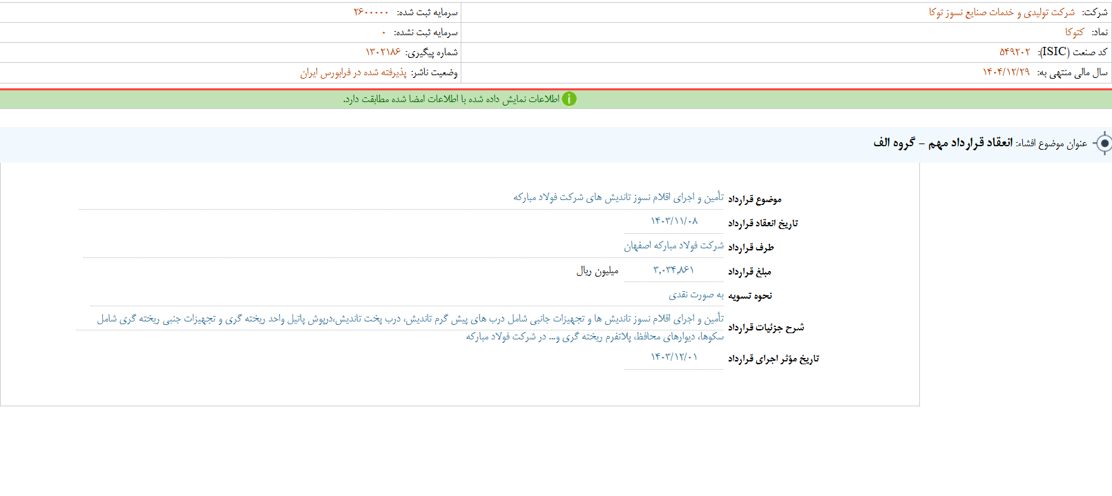
Task: Click label سرمایه ثبت نشده
Action: tap(425, 32)
